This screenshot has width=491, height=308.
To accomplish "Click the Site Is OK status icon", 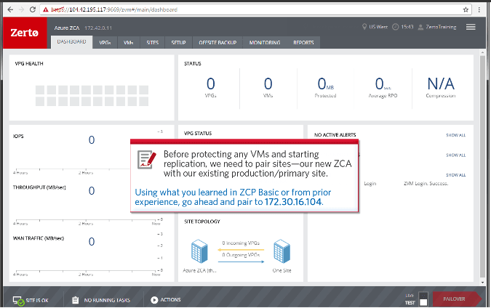I will coord(18,301).
